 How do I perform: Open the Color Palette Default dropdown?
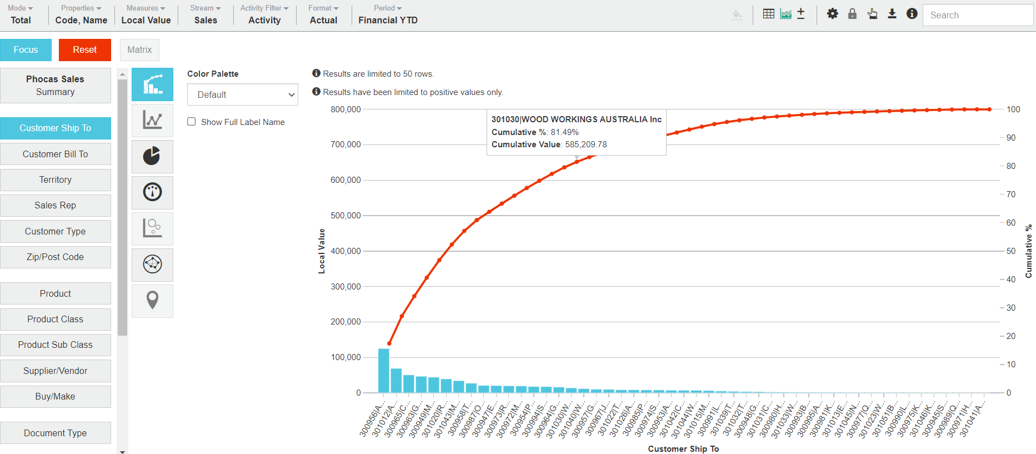click(x=242, y=94)
